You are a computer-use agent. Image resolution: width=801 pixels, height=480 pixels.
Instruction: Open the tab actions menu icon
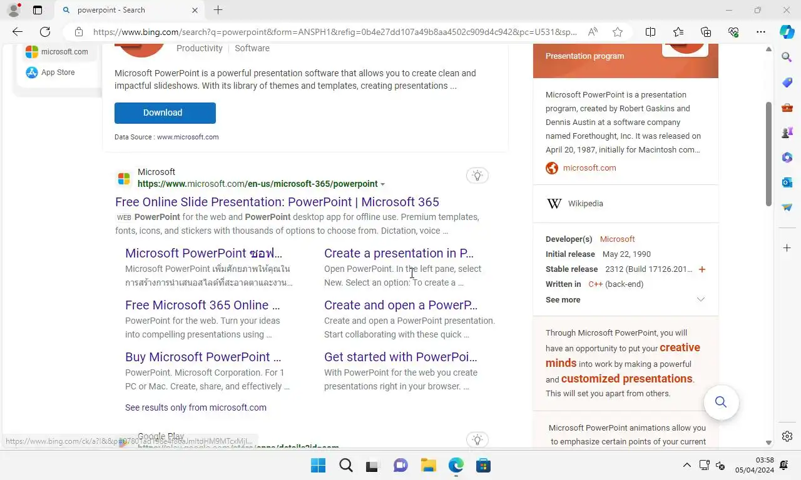click(38, 10)
